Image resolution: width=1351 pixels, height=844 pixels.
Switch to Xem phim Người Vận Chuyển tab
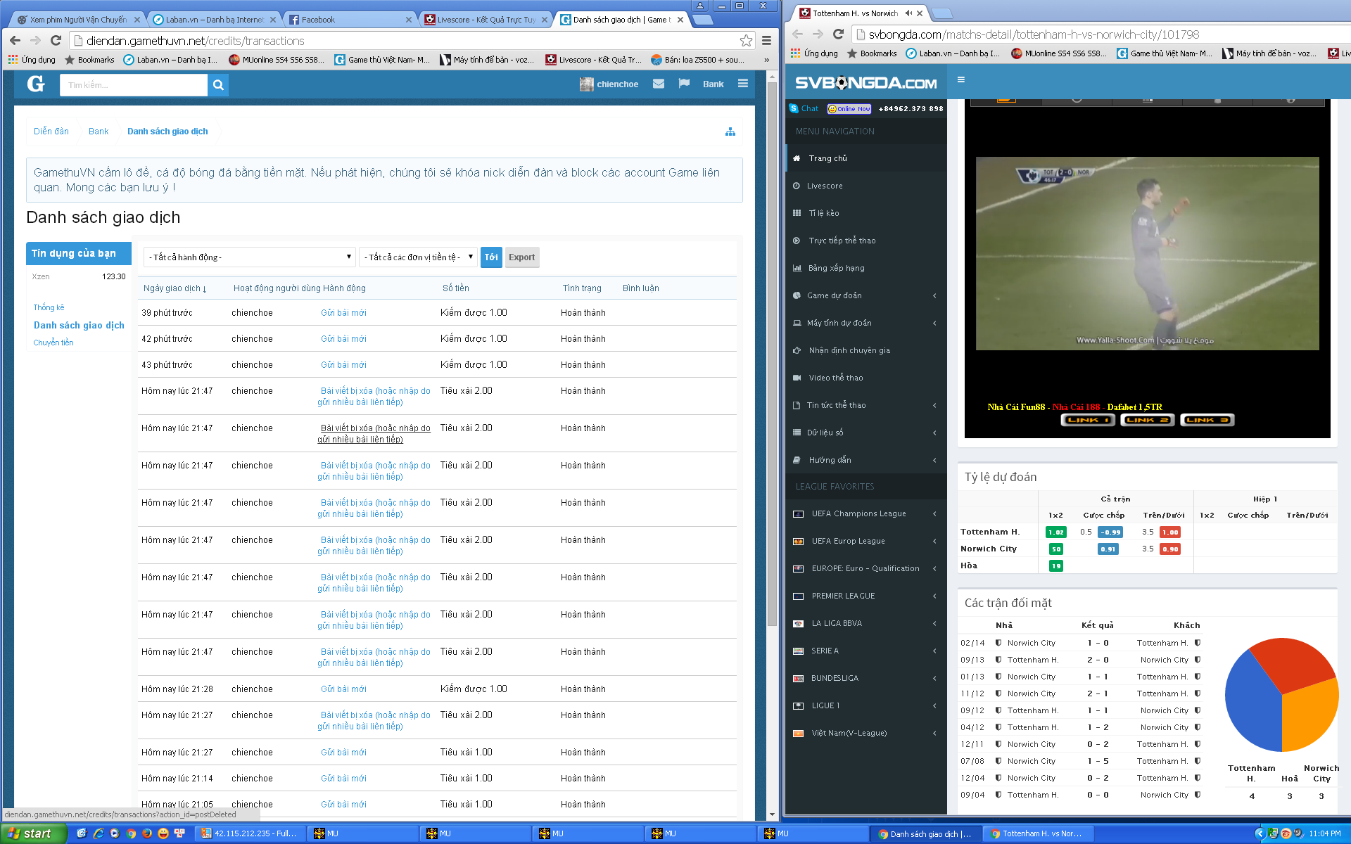coord(78,20)
